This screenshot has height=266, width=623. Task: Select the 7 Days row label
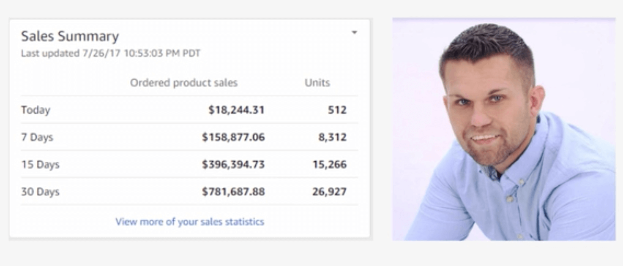37,137
